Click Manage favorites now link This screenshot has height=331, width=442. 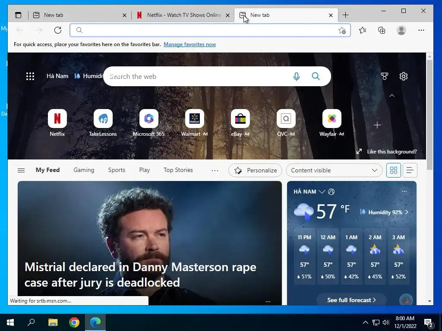coord(190,44)
